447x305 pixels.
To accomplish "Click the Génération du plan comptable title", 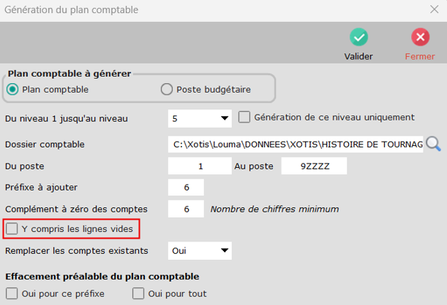I will pos(71,10).
